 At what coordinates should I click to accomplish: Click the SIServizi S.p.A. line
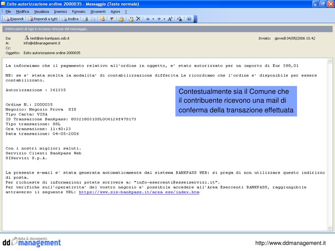point(26,158)
